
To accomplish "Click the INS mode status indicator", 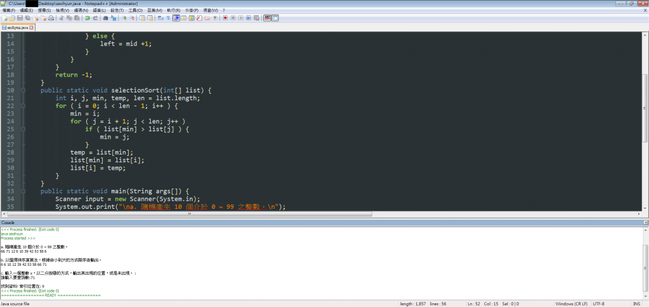I will point(636,304).
